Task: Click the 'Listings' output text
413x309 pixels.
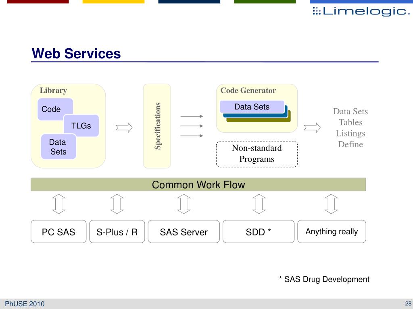Action: pyautogui.click(x=350, y=133)
